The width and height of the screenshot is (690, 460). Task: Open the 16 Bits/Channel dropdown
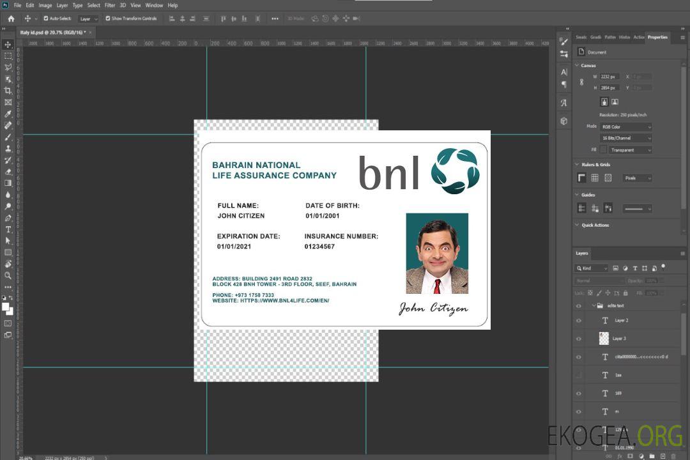pyautogui.click(x=625, y=138)
